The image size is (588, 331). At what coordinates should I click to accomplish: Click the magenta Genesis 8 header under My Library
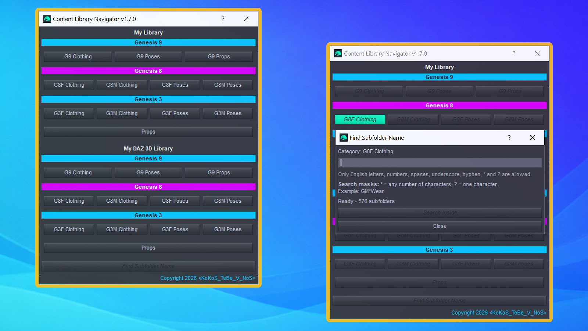[148, 71]
